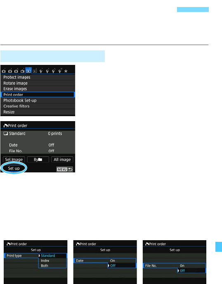Choose Rotate image from the menu
Screen dimensions: 222x284
38,83
